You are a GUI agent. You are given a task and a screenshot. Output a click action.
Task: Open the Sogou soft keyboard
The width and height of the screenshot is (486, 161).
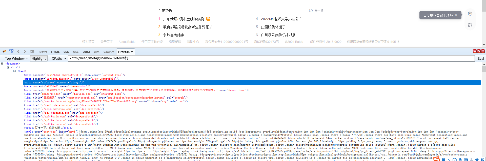(466, 159)
